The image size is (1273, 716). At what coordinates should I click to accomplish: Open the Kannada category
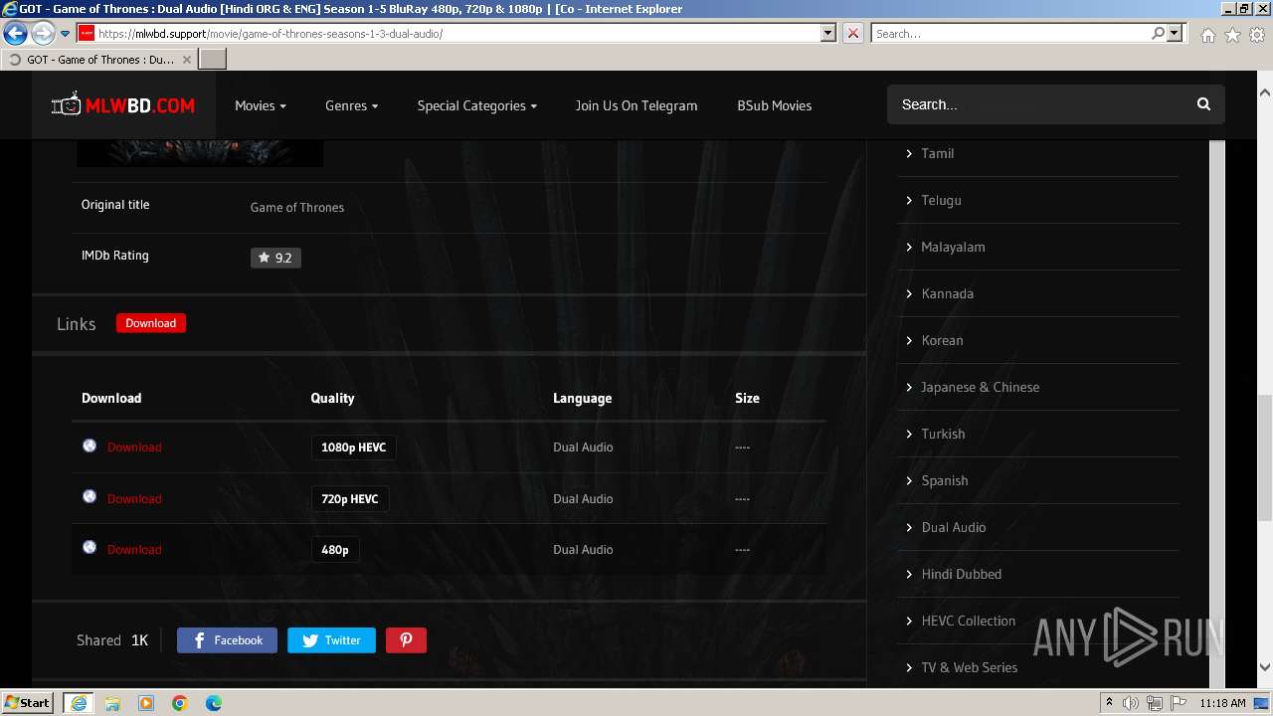point(947,293)
